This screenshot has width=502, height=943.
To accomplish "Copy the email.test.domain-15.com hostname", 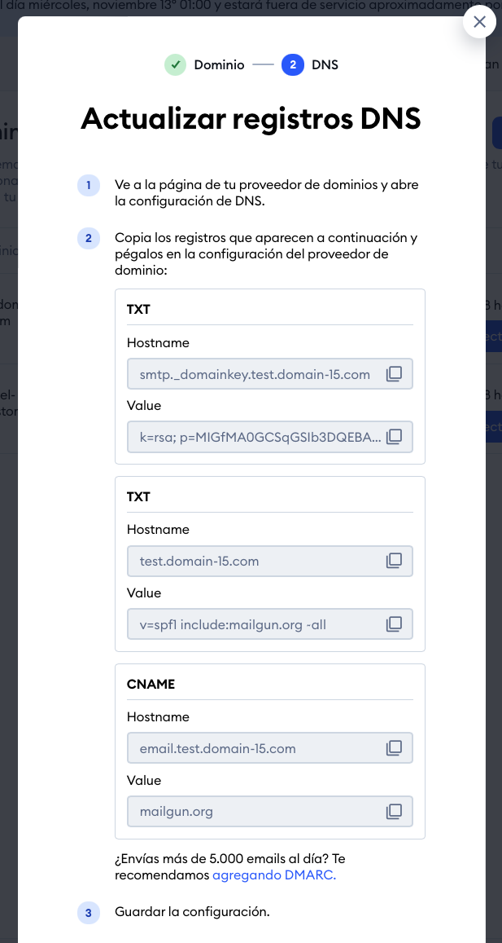I will click(394, 748).
